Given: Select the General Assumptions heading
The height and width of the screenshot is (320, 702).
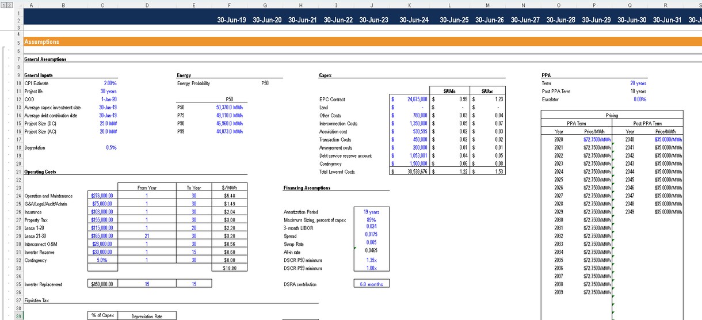Looking at the screenshot, I should click(45, 59).
